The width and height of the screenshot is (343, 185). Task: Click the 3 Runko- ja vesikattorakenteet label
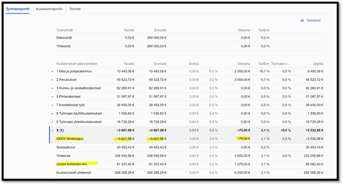click(79, 88)
